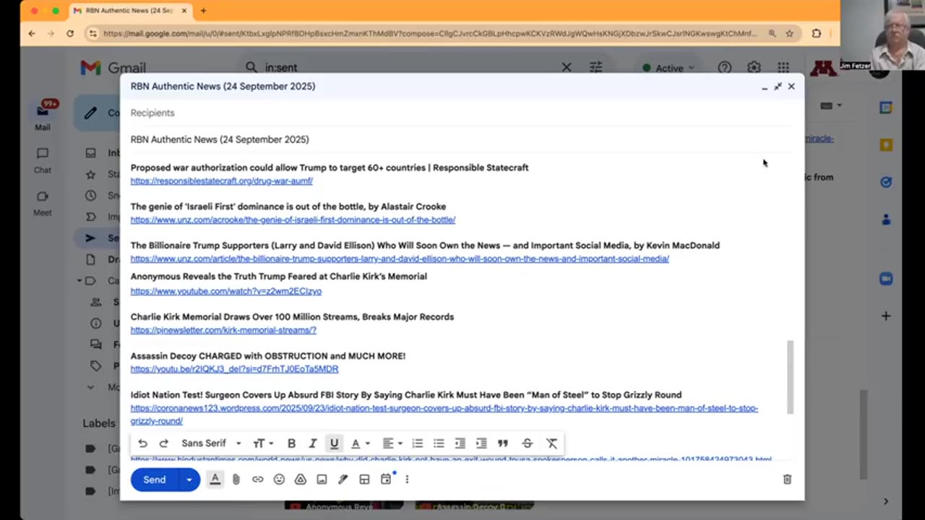Reload the page in Chrome

coord(70,33)
